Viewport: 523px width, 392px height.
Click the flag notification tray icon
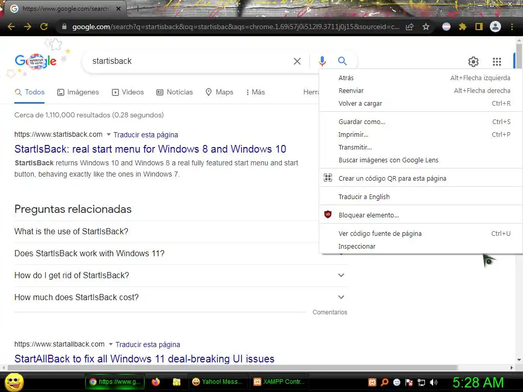(409, 382)
